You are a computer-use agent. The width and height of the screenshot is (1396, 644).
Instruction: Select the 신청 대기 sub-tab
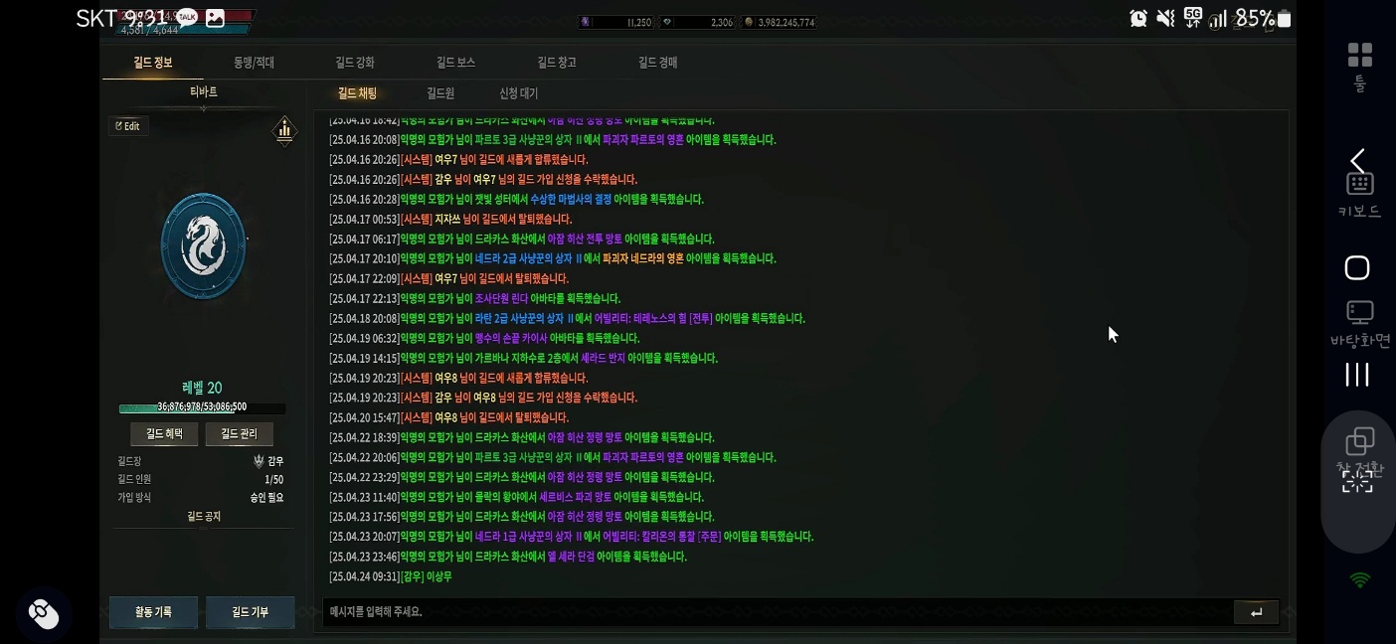(518, 93)
